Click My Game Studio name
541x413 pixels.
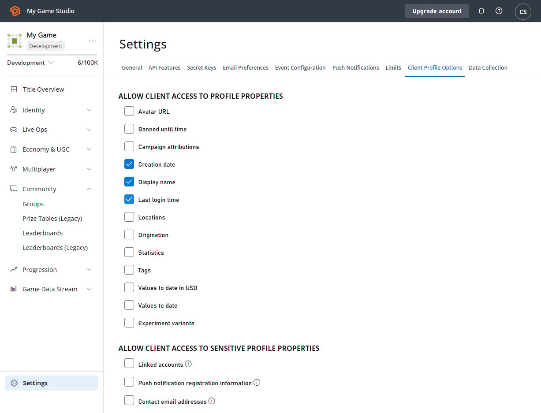point(51,11)
